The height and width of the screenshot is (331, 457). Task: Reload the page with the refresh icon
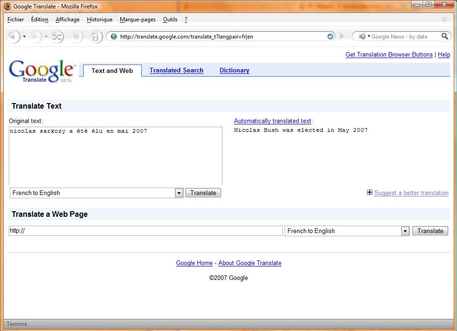tap(57, 37)
